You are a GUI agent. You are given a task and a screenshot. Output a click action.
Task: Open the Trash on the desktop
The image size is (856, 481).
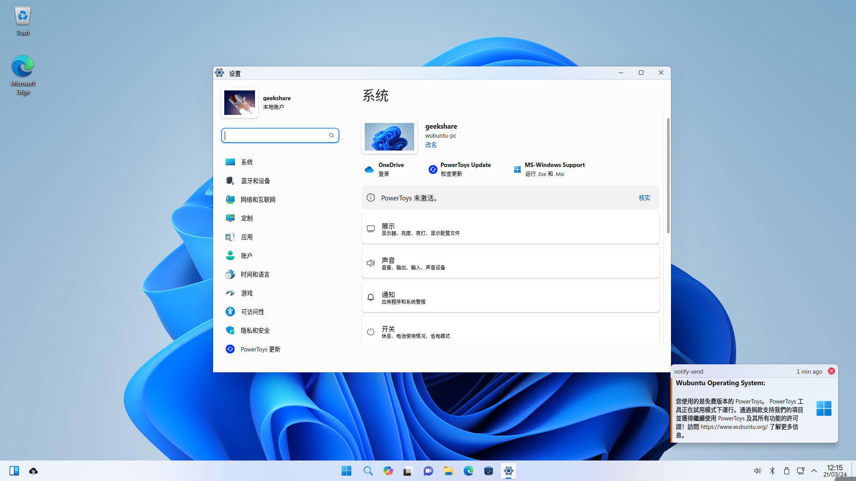coord(22,17)
